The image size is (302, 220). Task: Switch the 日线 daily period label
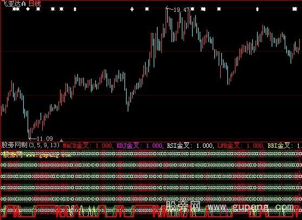[35, 4]
